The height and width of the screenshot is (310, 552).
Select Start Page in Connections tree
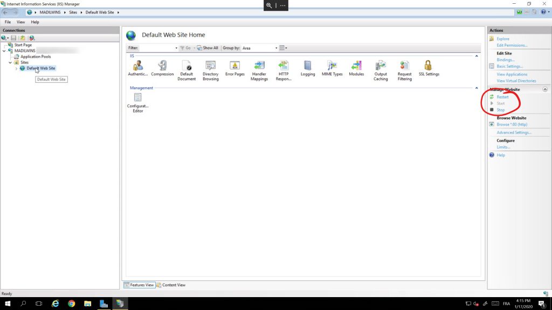click(23, 45)
